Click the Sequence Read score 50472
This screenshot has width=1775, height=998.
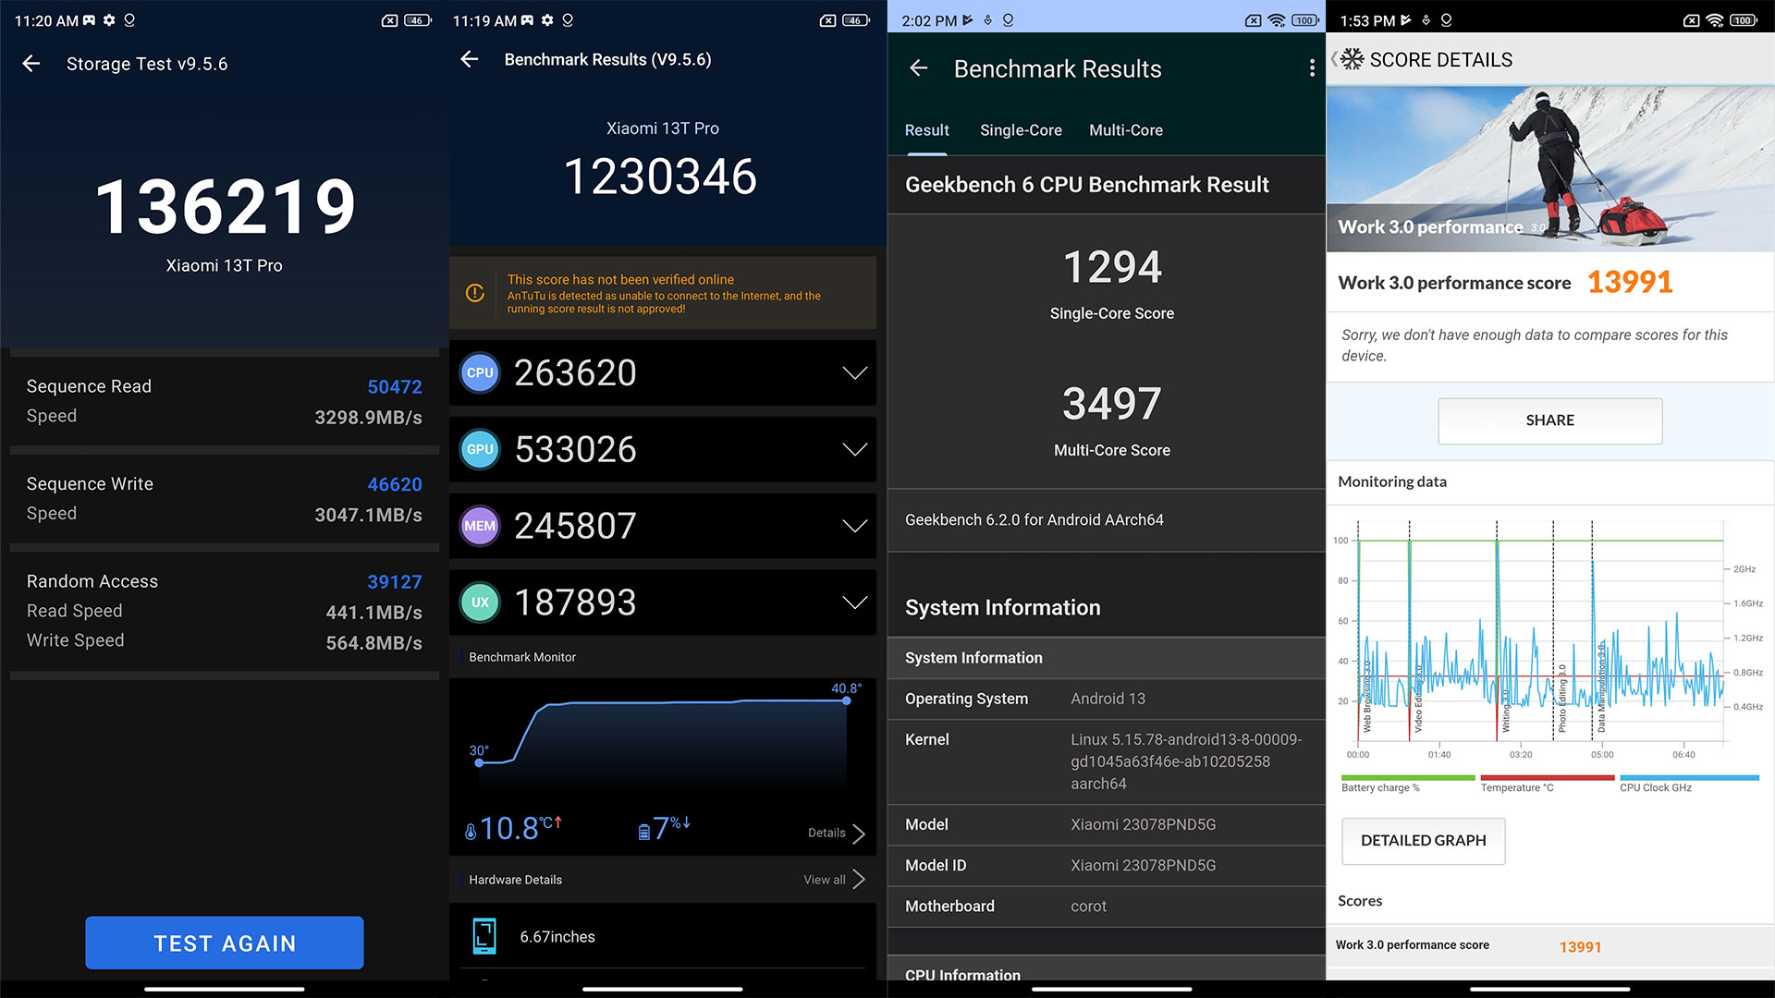pyautogui.click(x=395, y=387)
